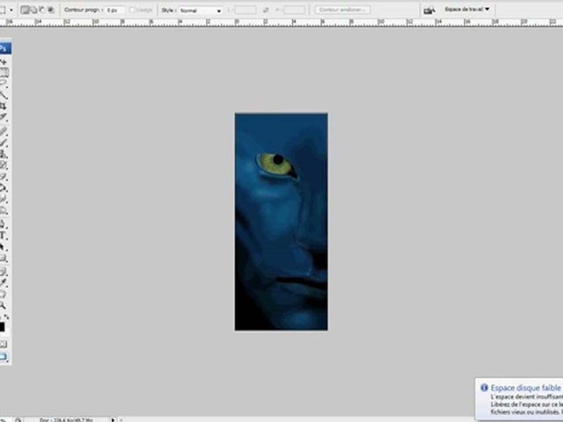Select the Eraser tool

click(x=4, y=176)
